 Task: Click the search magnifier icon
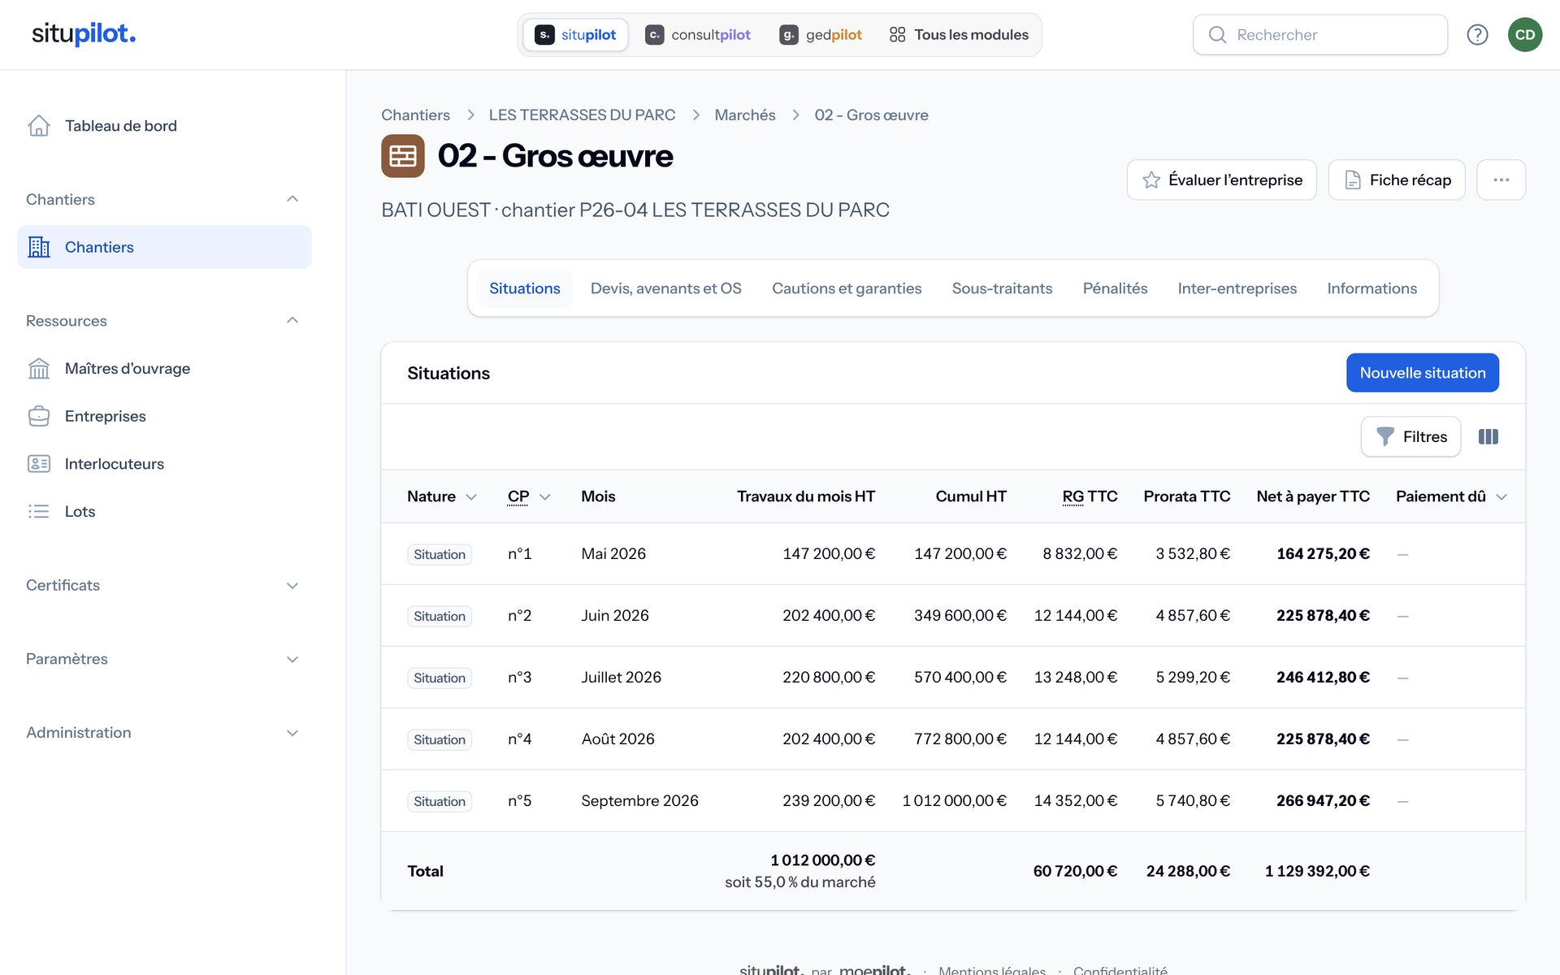click(1217, 35)
